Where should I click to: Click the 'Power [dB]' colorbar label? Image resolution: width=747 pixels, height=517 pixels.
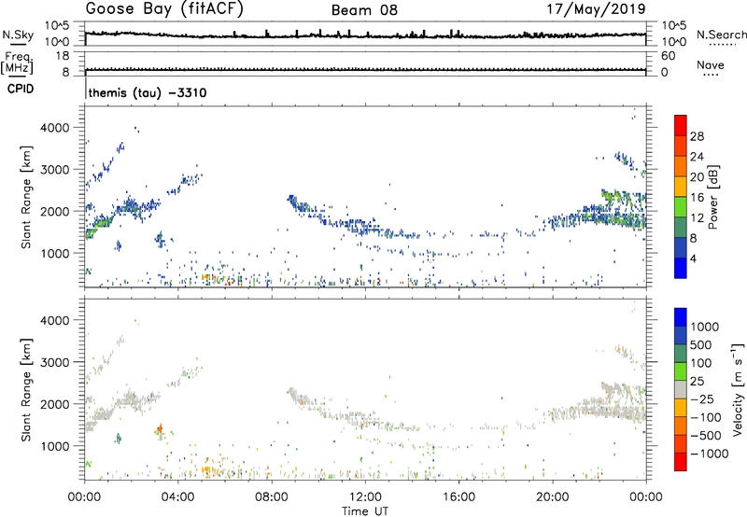click(713, 197)
